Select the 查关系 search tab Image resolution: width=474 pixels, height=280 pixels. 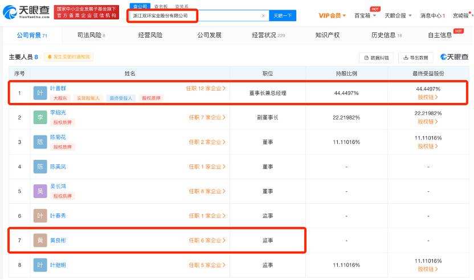[x=182, y=6]
